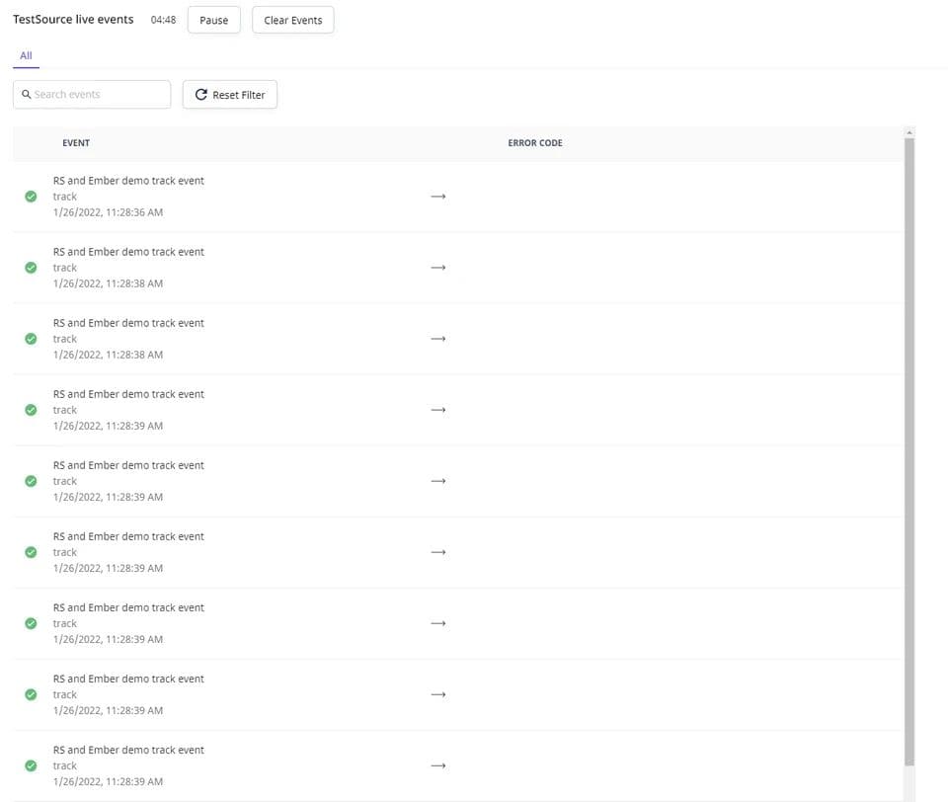Viewport: 948px width, 802px height.
Task: Click the arrow icon of the first 11:28:39 AM event
Action: (438, 410)
